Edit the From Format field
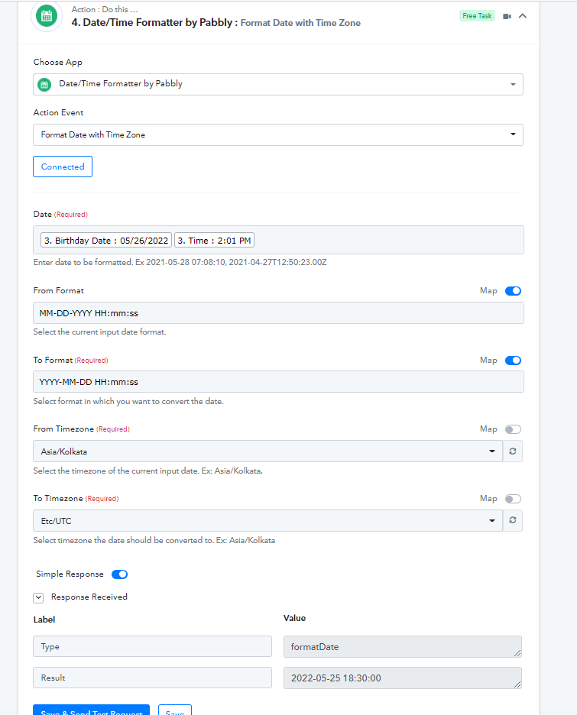This screenshot has width=577, height=715. tap(278, 313)
